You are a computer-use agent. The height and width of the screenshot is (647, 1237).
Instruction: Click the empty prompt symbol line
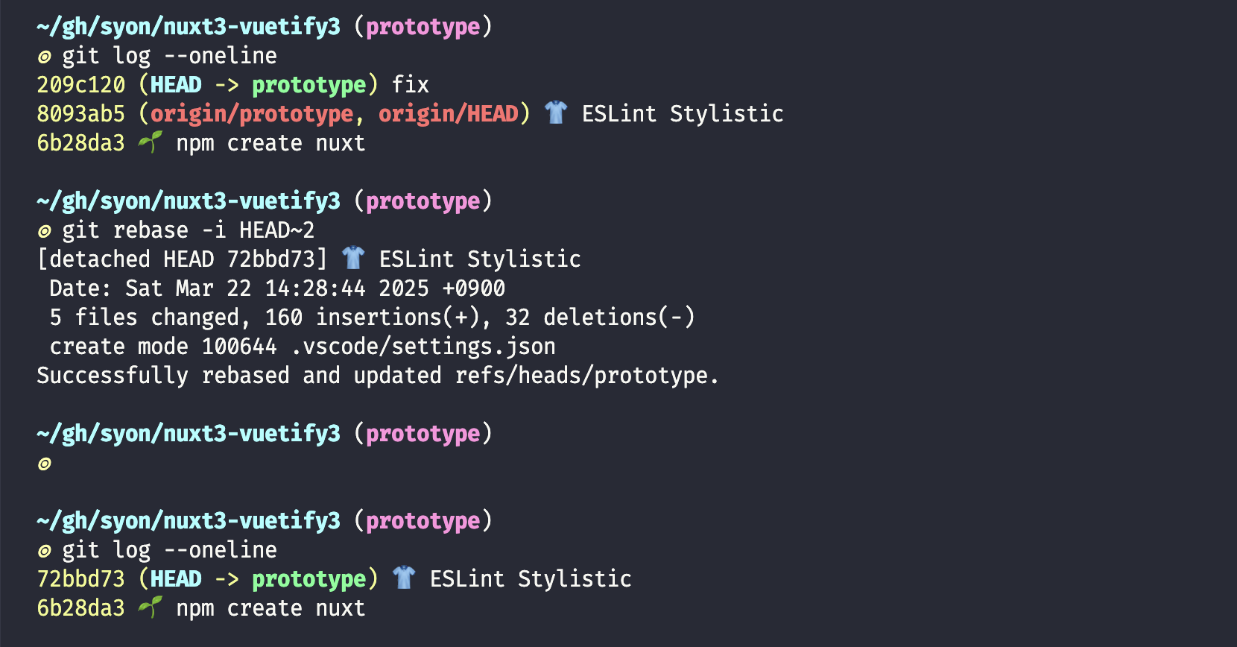point(44,464)
